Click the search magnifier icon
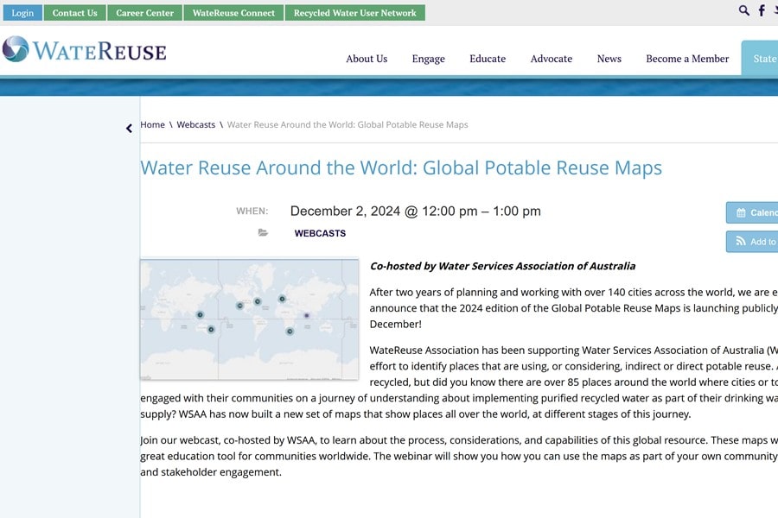The image size is (778, 518). pos(744,10)
